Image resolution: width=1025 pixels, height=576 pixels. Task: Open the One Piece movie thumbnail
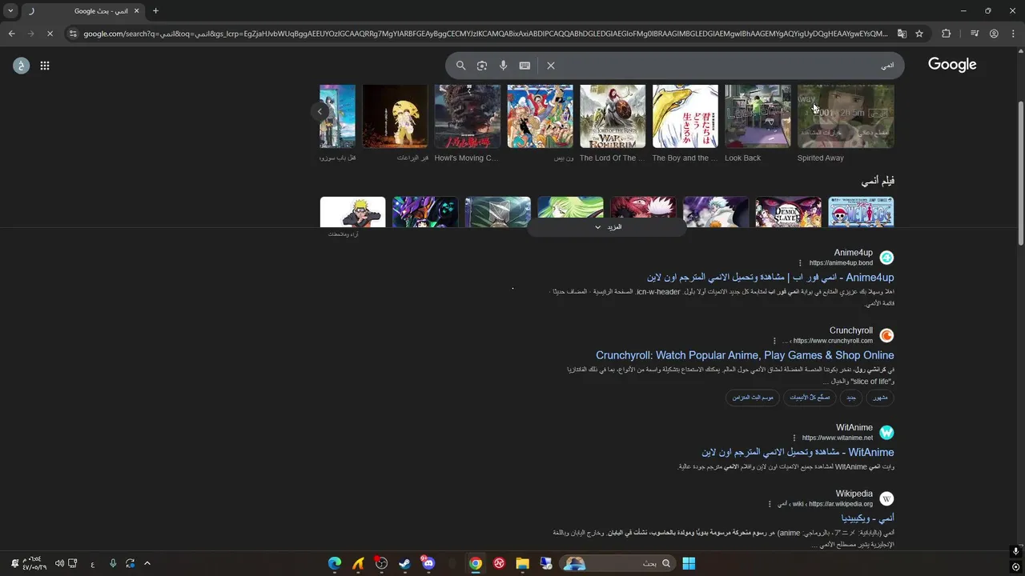click(x=541, y=117)
